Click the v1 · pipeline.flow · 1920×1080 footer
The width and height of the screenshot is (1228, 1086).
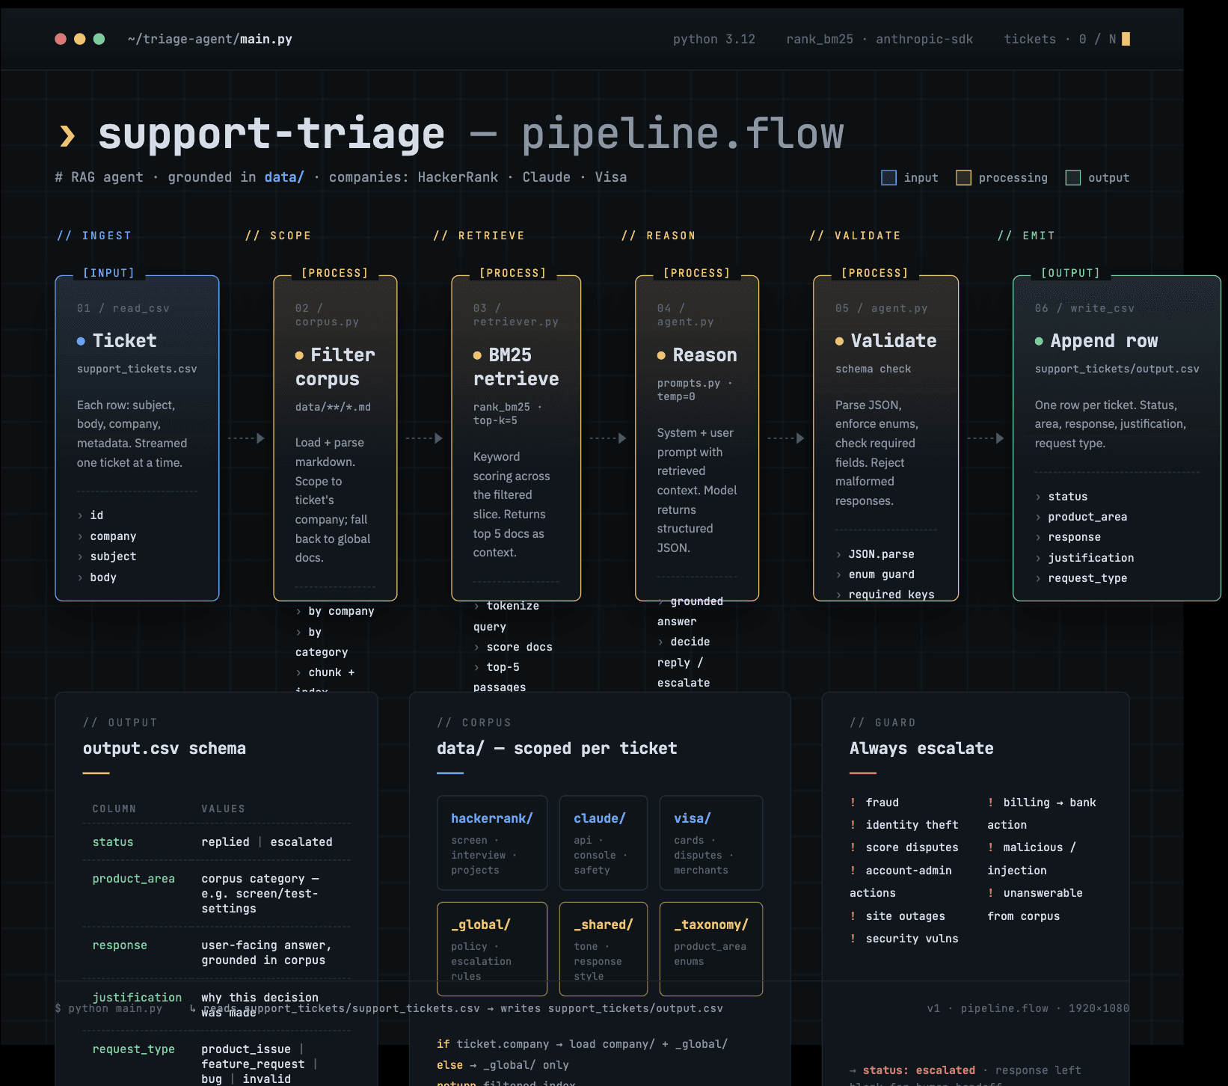point(1028,1008)
